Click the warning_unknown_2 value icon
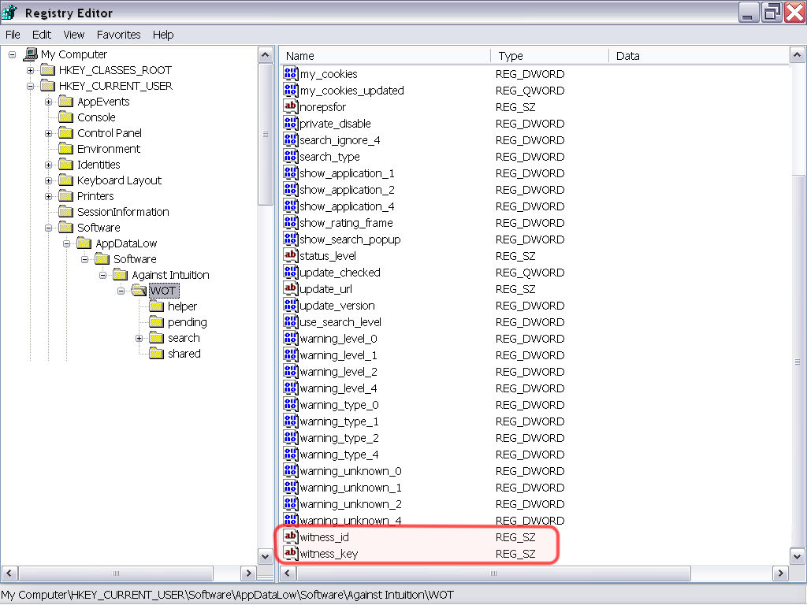This screenshot has height=605, width=807. 290,503
